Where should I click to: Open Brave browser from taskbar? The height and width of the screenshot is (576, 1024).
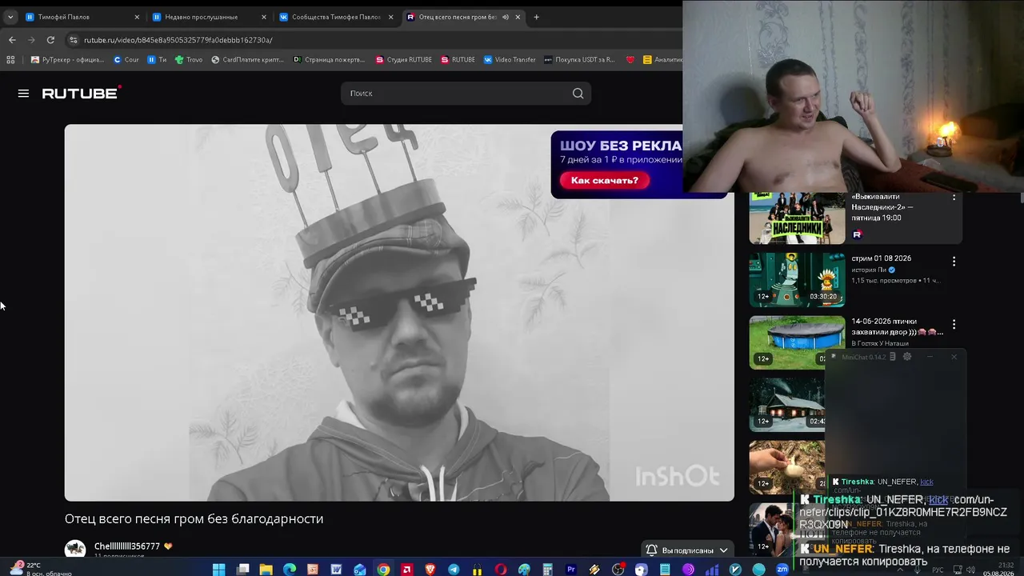click(430, 570)
